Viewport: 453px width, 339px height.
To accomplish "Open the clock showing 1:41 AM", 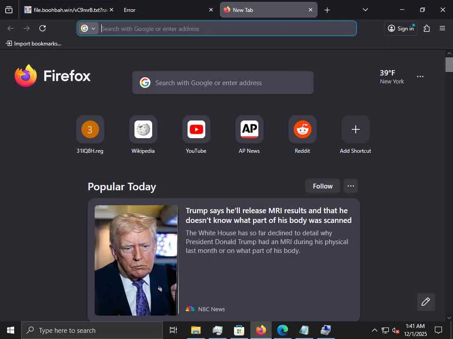I will [415, 330].
